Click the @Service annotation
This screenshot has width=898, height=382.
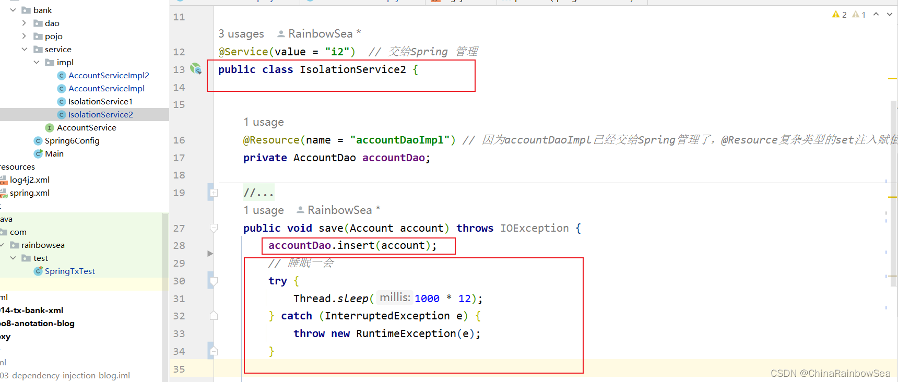(x=243, y=52)
